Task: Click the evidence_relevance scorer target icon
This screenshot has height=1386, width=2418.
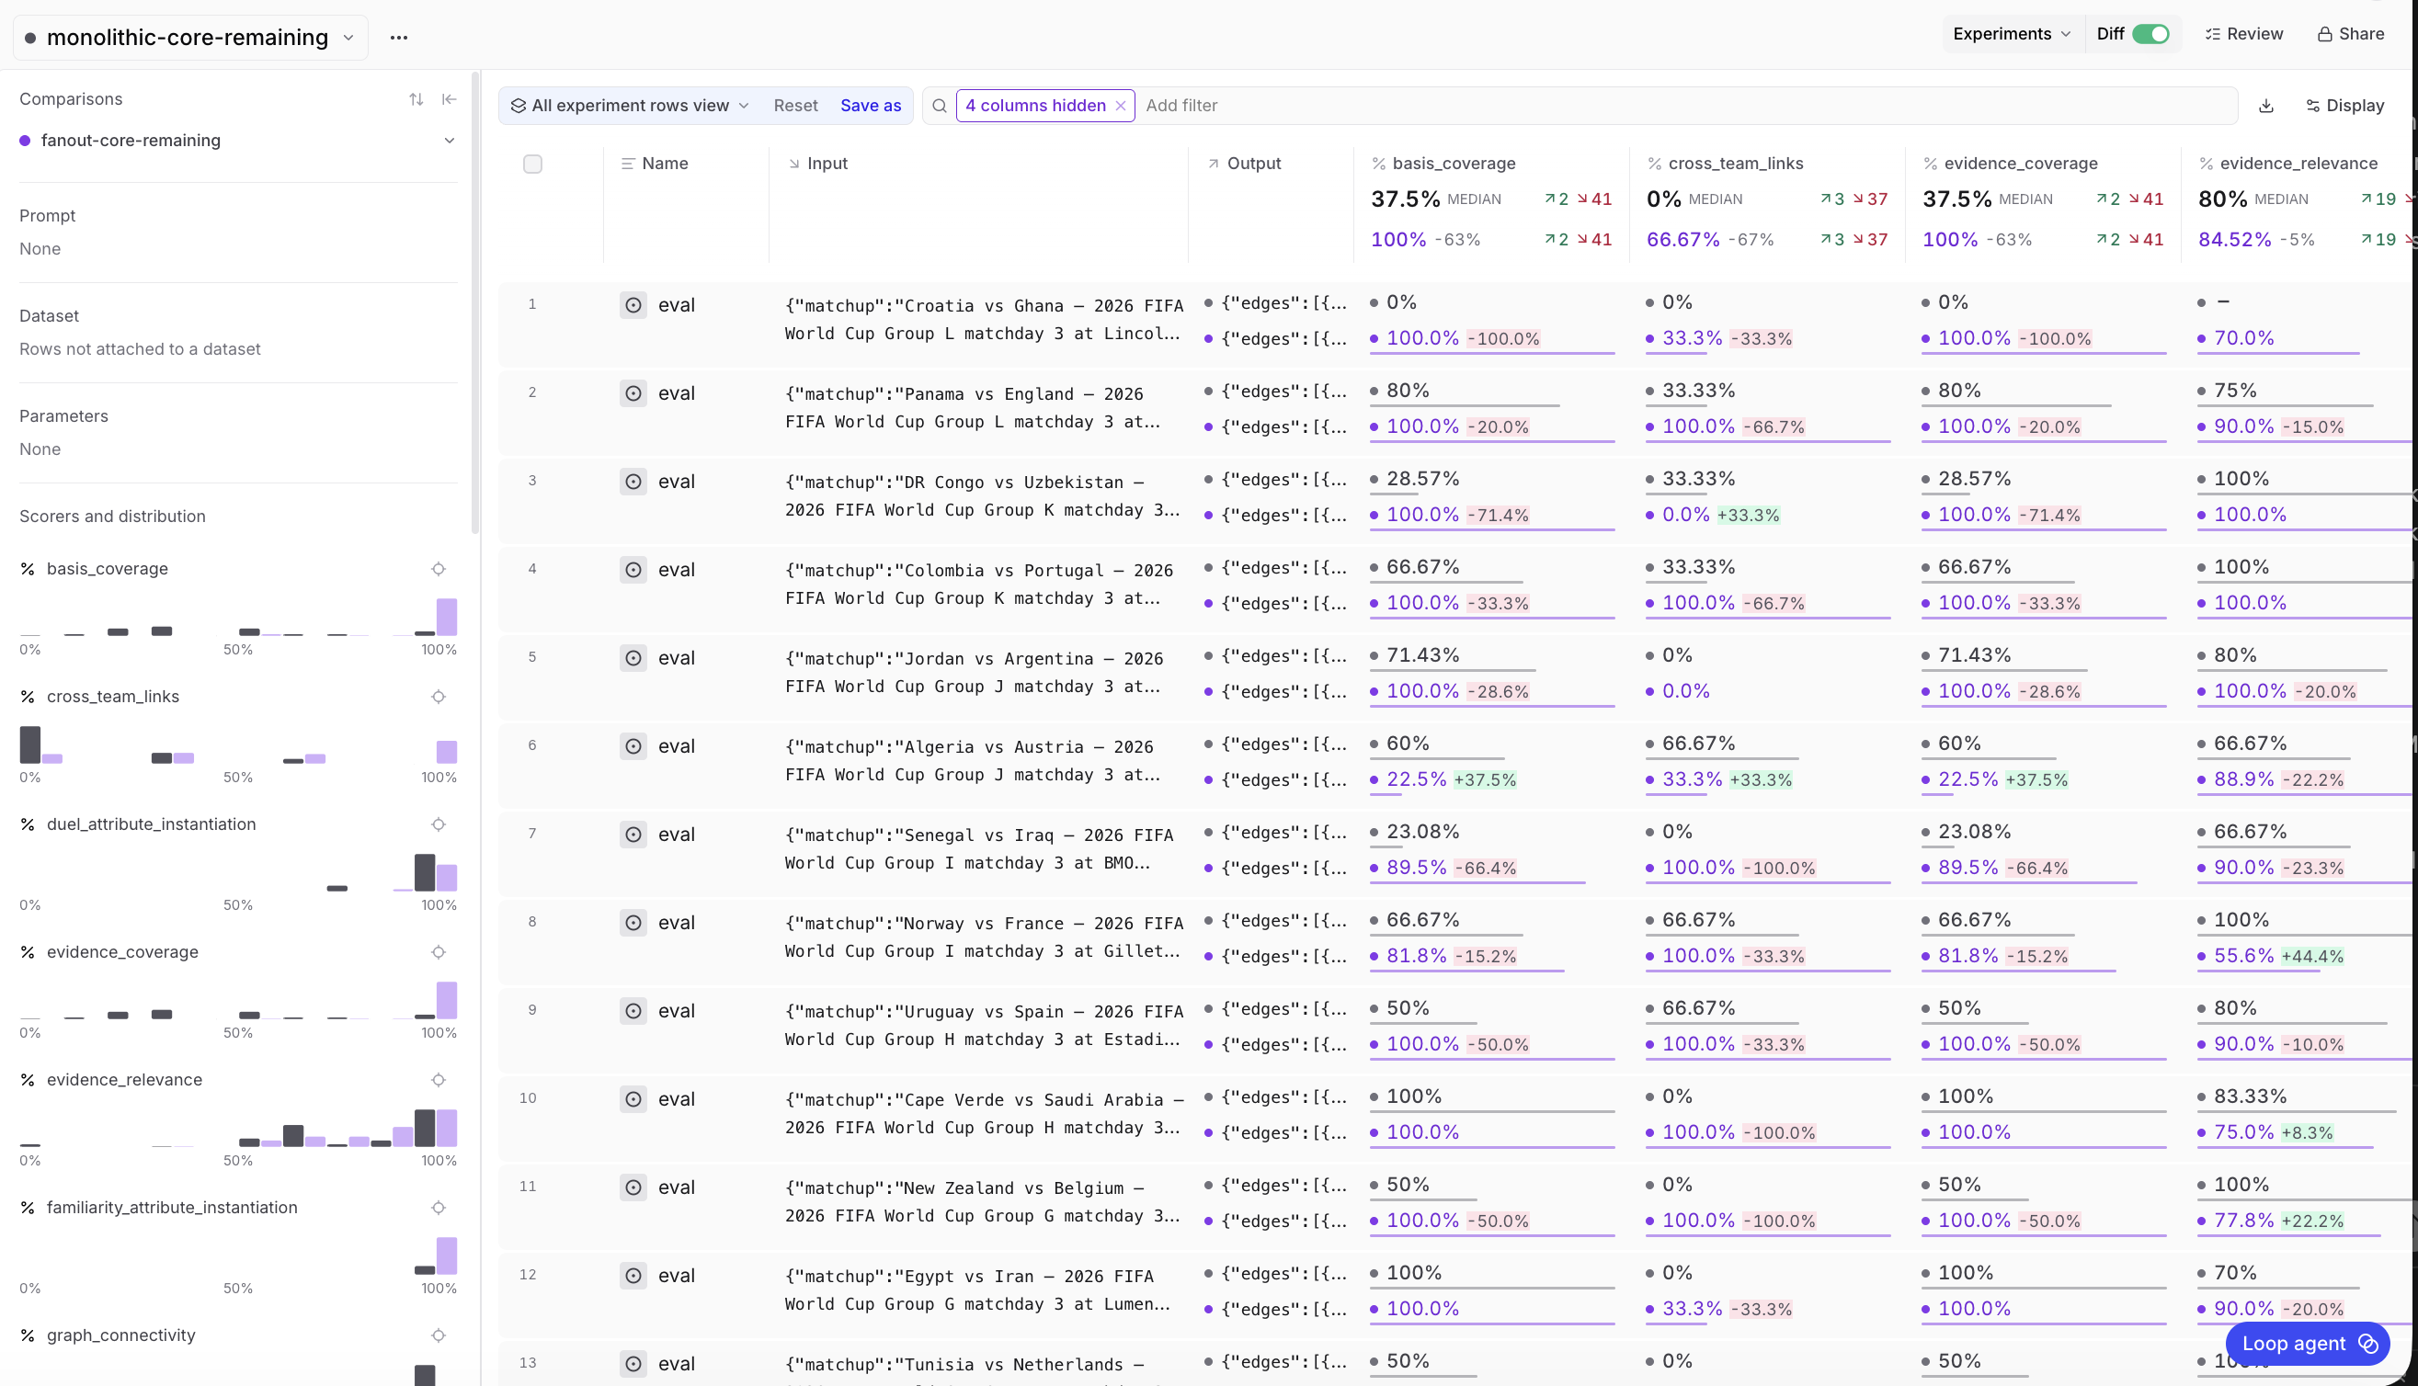Action: [x=438, y=1079]
